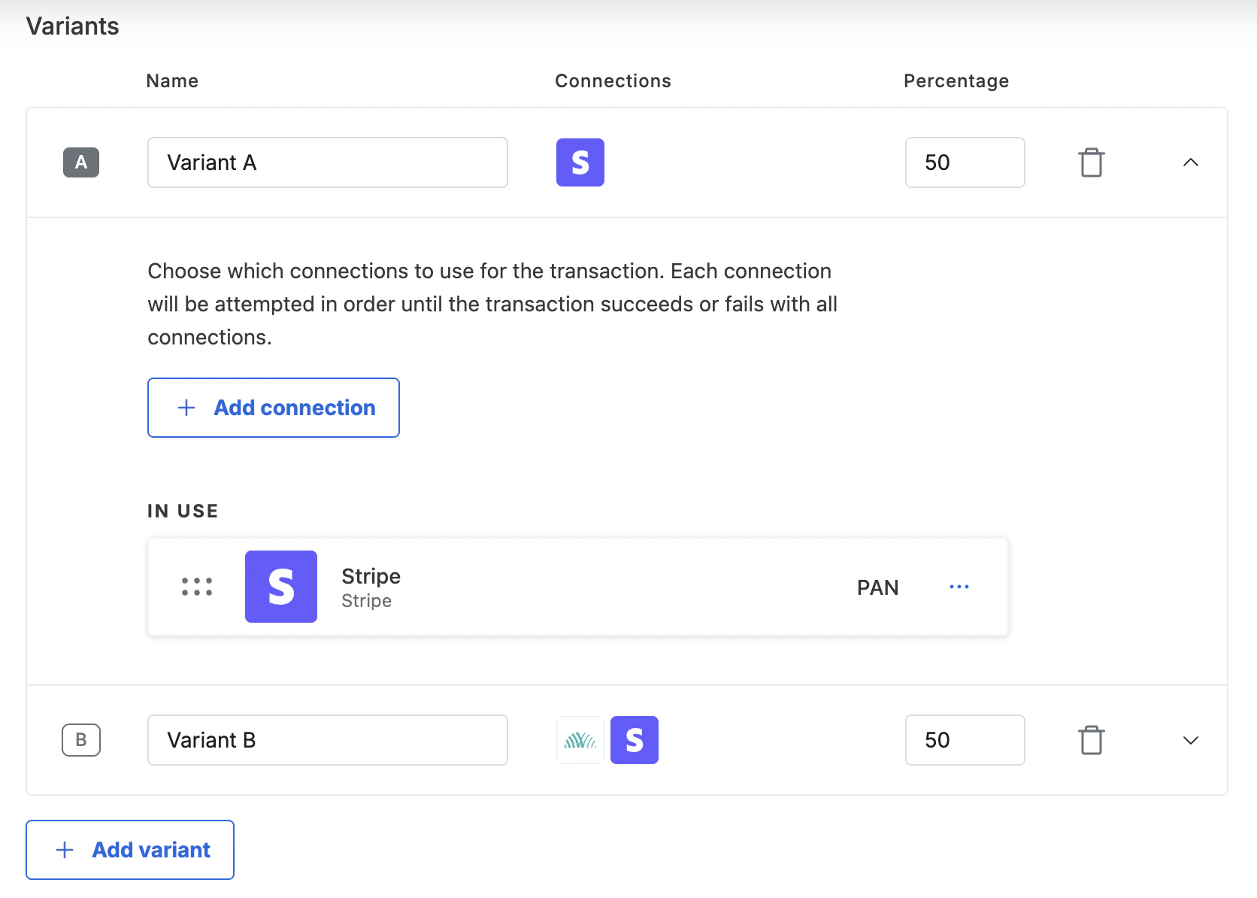1257x898 pixels.
Task: Delete Variant B with trash icon
Action: (1091, 740)
